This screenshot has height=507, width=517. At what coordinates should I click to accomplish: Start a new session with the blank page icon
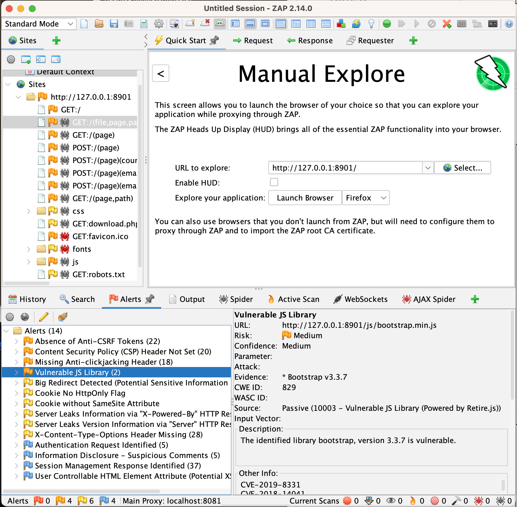coord(84,24)
